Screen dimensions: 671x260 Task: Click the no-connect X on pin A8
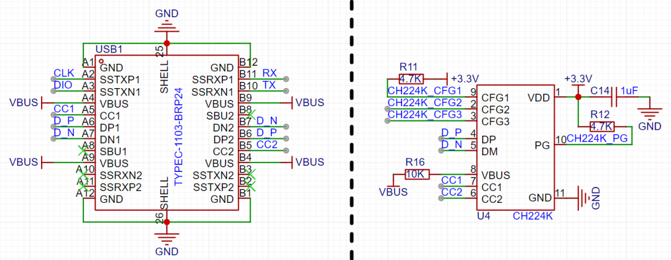point(83,151)
